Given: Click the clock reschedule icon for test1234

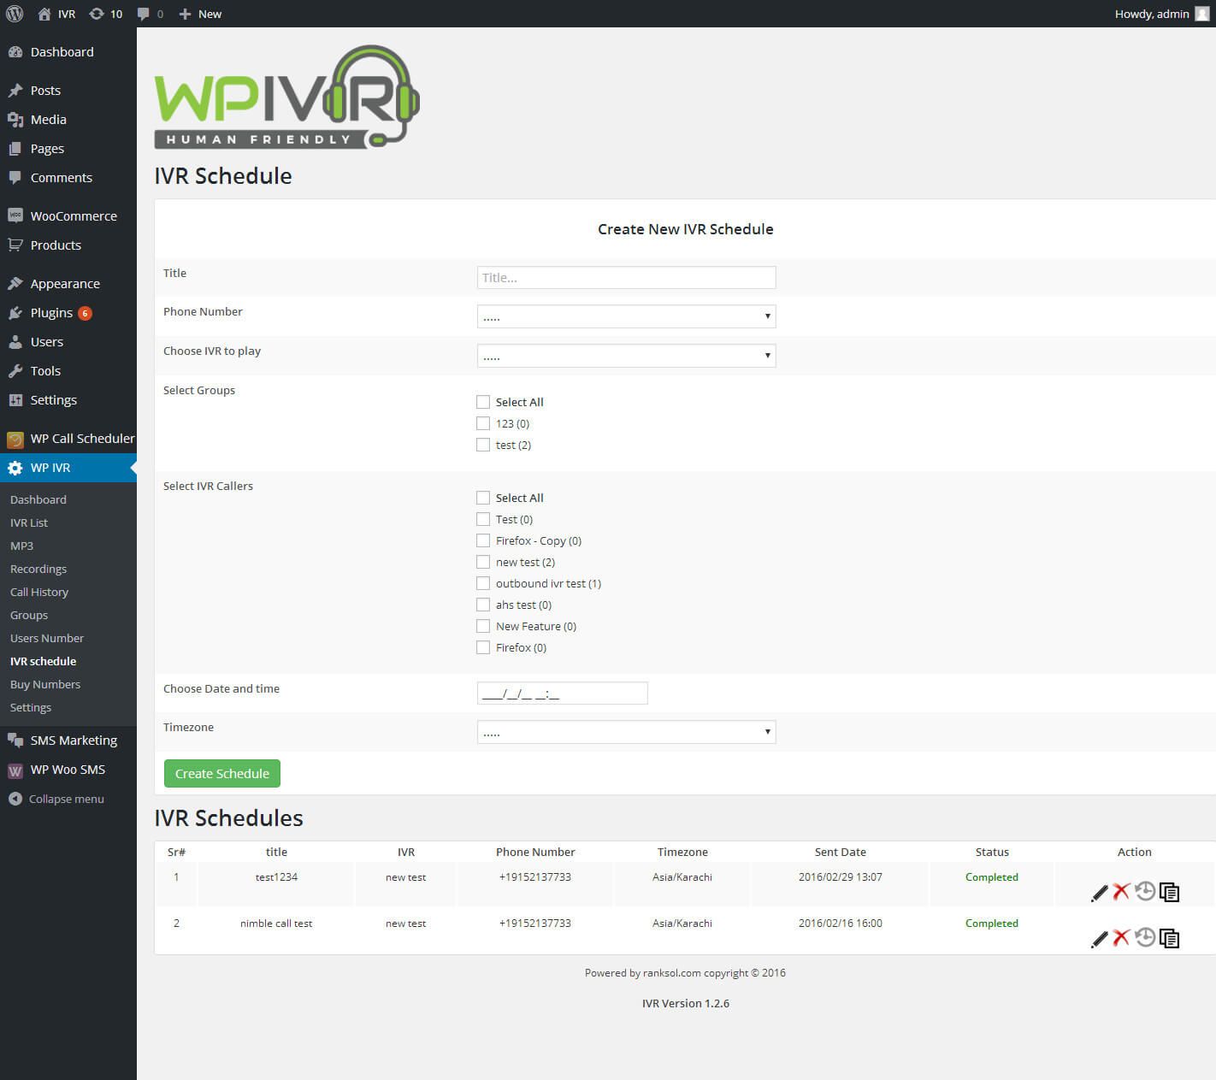Looking at the screenshot, I should (x=1145, y=891).
